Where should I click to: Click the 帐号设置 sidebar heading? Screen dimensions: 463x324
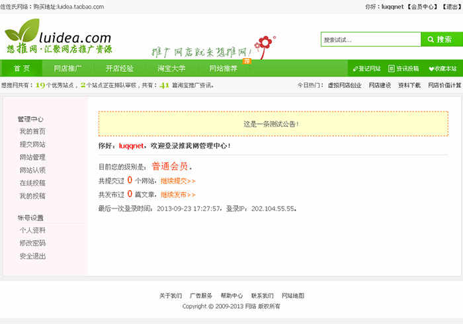click(30, 218)
